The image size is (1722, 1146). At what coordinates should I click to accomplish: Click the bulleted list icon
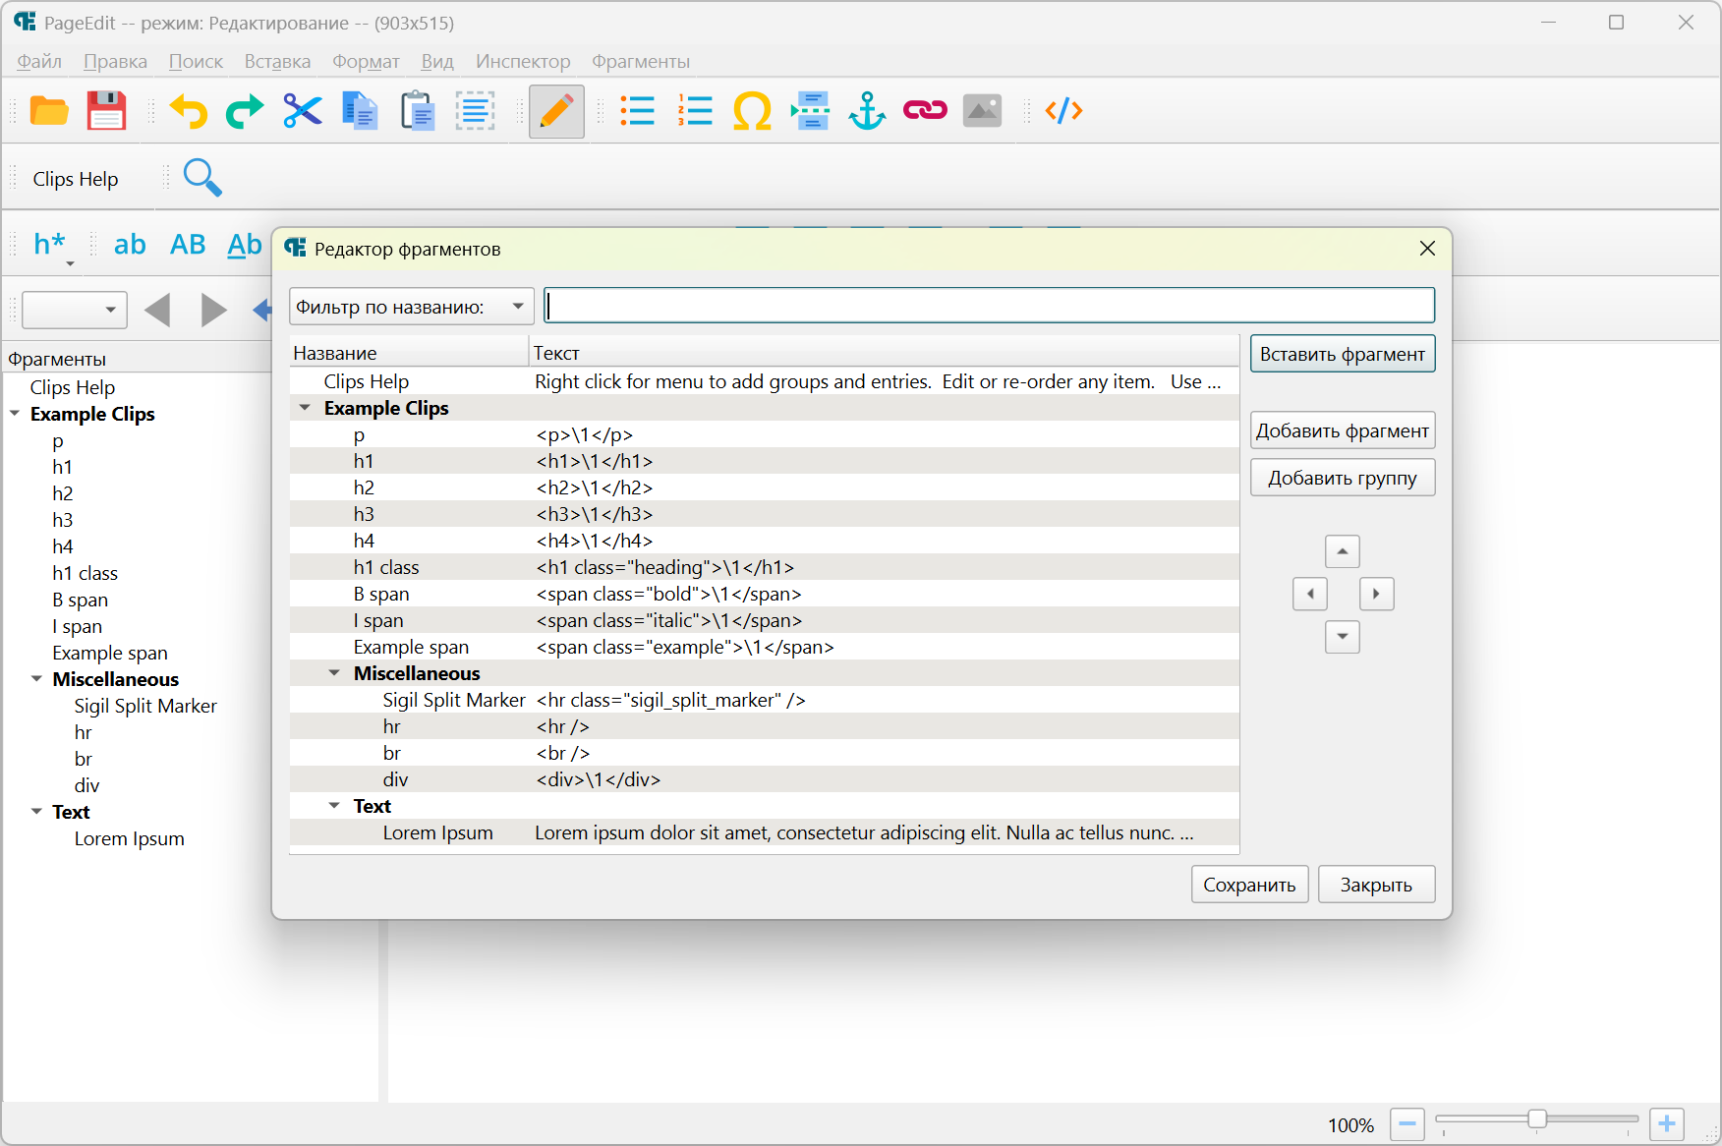coord(638,111)
